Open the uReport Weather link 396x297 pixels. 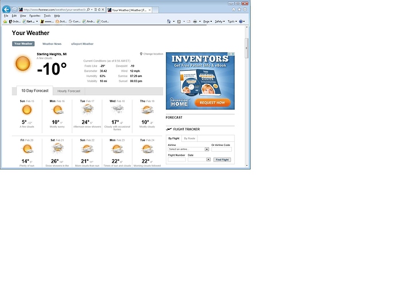click(82, 44)
